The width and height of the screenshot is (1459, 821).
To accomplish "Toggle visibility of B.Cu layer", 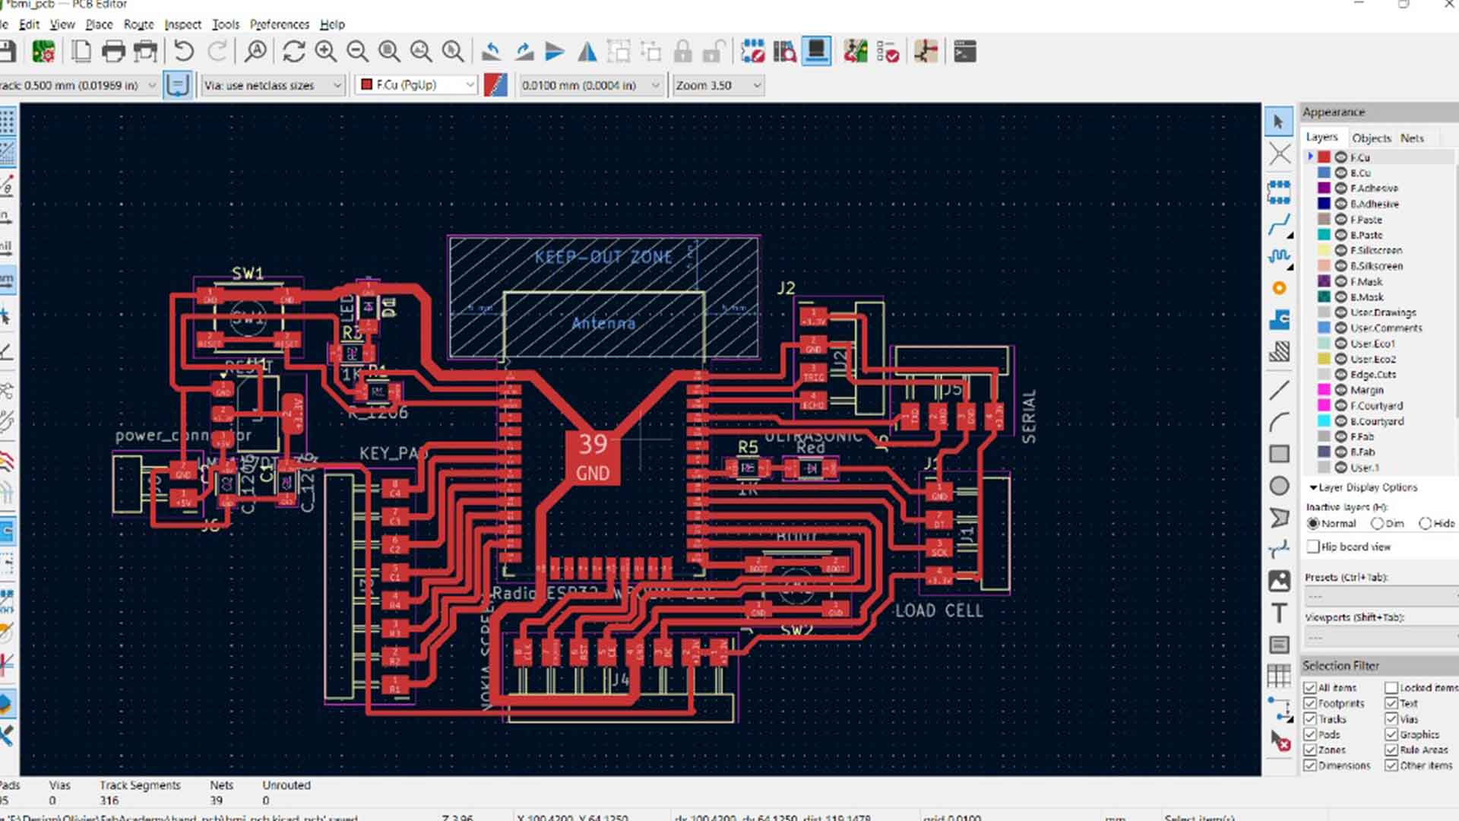I will pyautogui.click(x=1341, y=173).
